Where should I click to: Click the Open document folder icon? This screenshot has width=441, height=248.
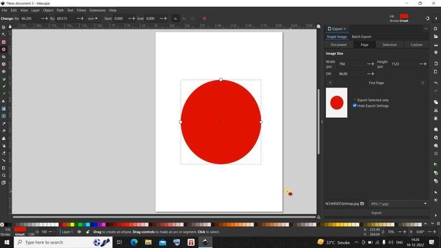435,37
